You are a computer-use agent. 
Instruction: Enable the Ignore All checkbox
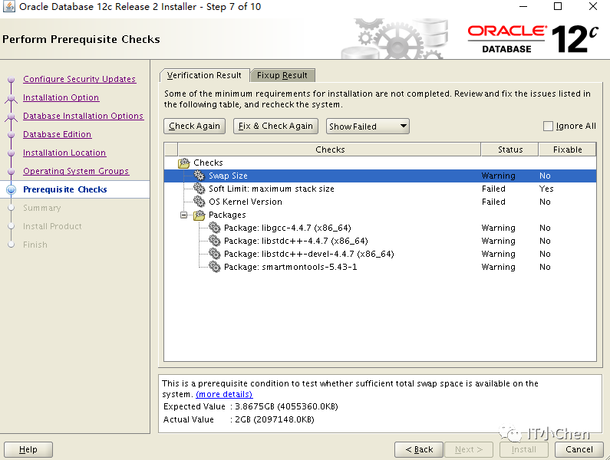click(548, 126)
